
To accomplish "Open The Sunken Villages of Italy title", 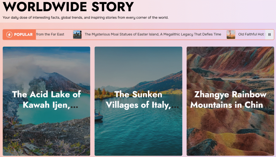I will point(138,100).
